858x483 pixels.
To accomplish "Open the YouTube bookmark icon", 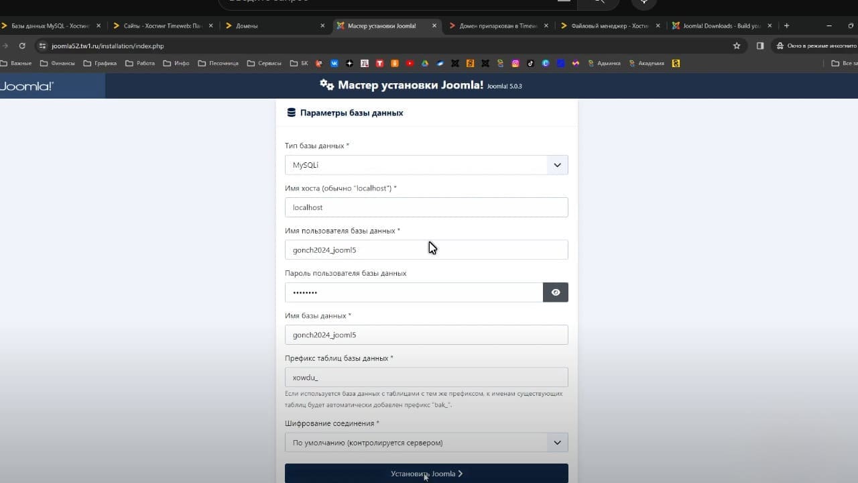I will tap(410, 63).
